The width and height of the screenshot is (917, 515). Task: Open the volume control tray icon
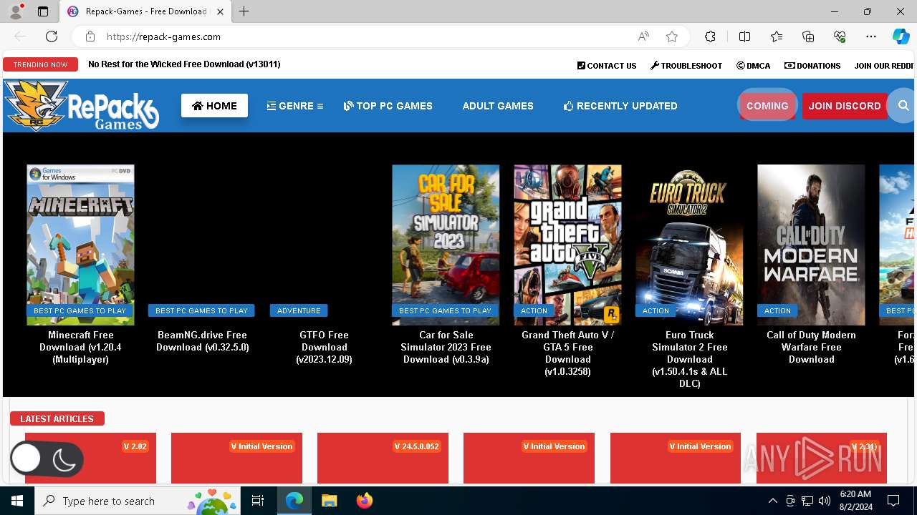[824, 501]
